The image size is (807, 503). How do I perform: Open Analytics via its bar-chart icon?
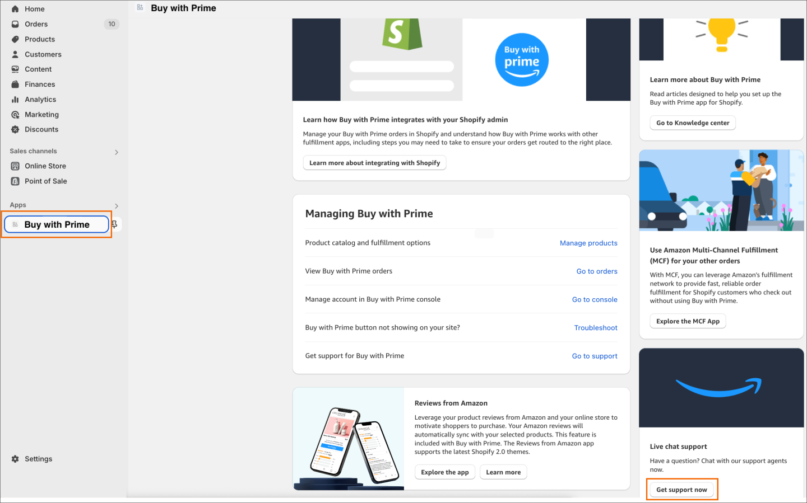(x=15, y=99)
